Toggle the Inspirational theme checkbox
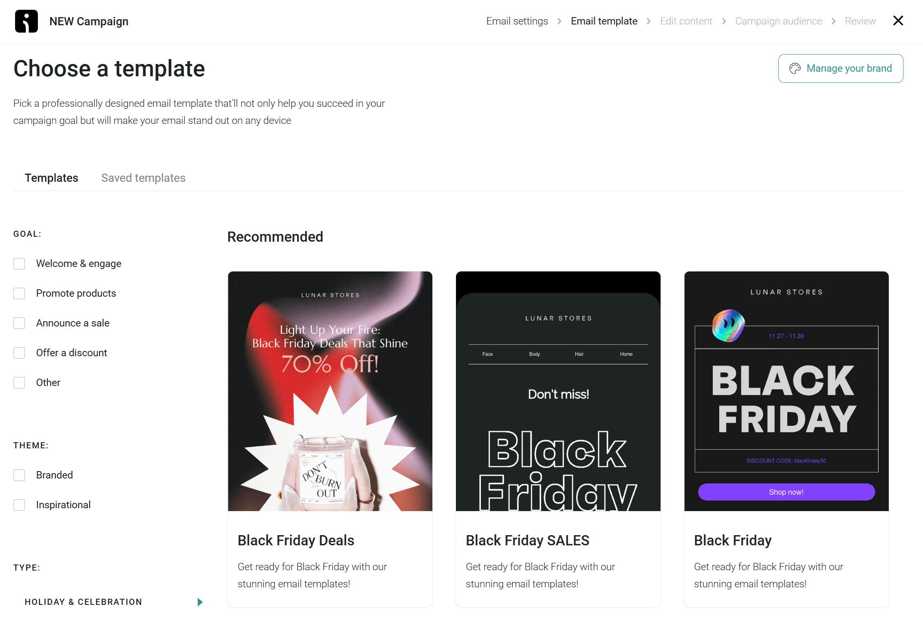923x624 pixels. click(20, 505)
